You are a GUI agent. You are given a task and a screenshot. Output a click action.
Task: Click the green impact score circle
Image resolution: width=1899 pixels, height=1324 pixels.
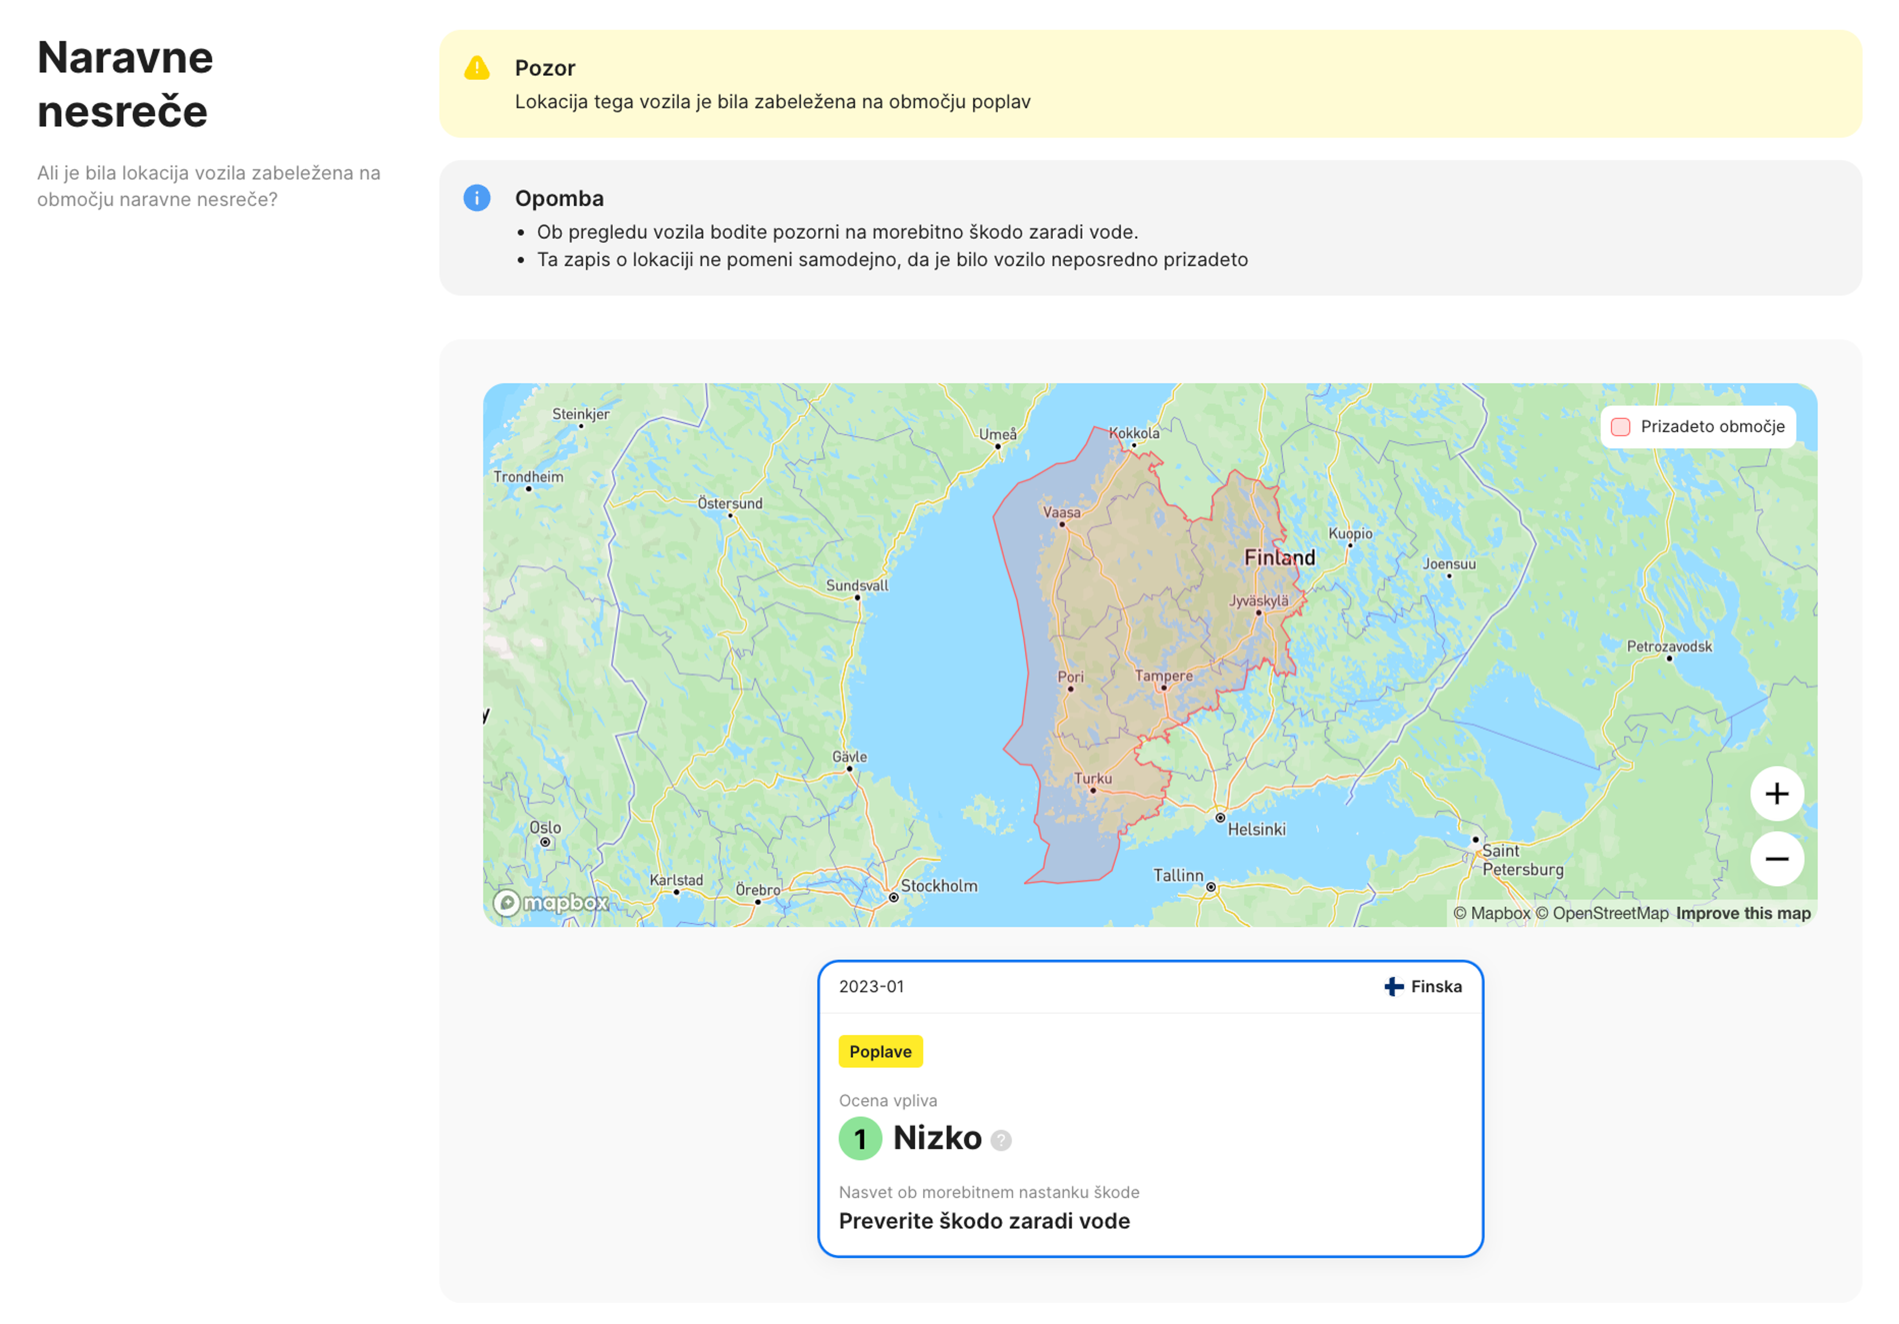(x=860, y=1139)
